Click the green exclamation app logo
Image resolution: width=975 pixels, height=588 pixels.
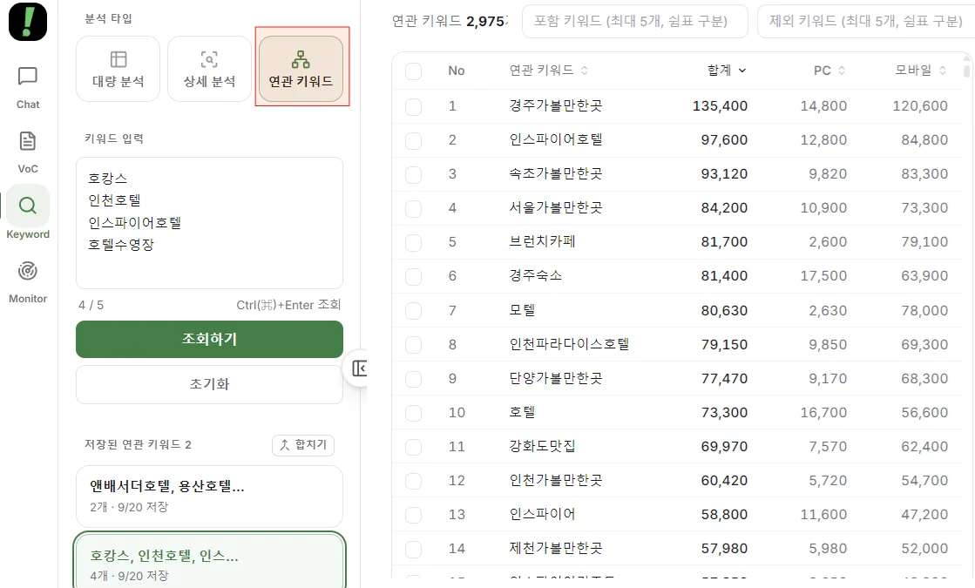(x=28, y=22)
